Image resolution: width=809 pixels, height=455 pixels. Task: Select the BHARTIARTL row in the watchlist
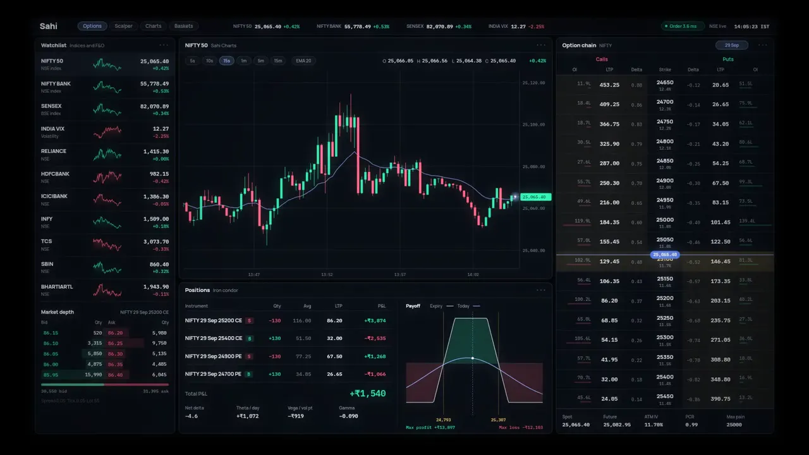(x=105, y=290)
